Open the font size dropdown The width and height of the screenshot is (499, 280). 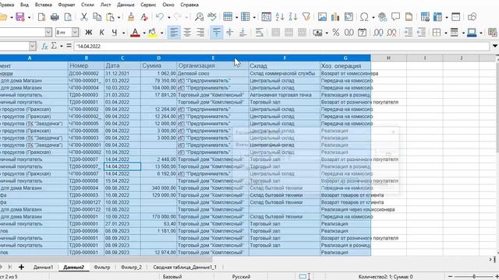click(x=75, y=33)
